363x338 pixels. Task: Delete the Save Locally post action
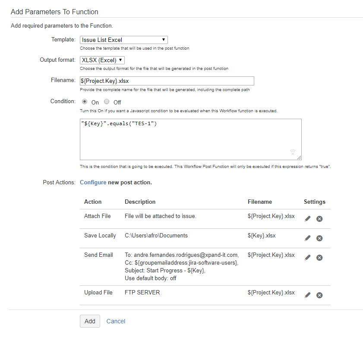pyautogui.click(x=319, y=238)
